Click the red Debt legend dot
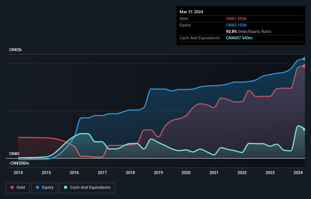311x199 pixels. coord(12,187)
